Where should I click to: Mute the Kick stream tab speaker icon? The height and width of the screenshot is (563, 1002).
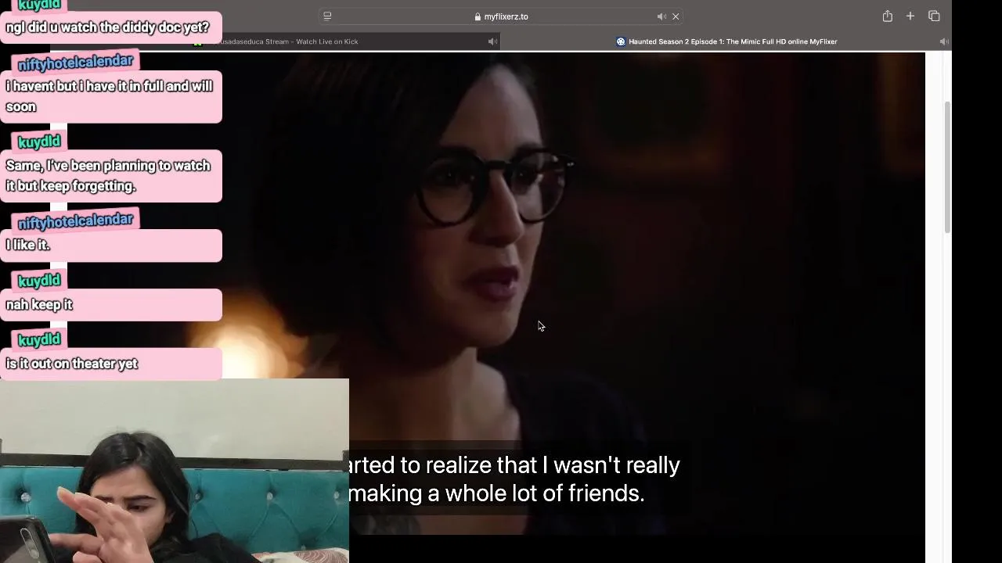492,41
